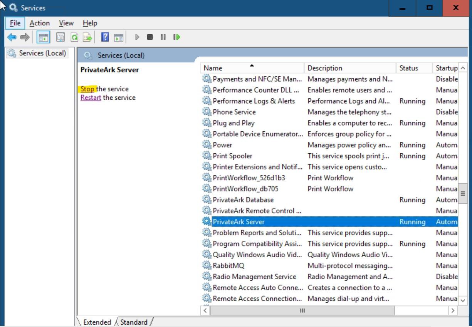Click the Stop Service square icon
The width and height of the screenshot is (472, 327).
pyautogui.click(x=150, y=37)
